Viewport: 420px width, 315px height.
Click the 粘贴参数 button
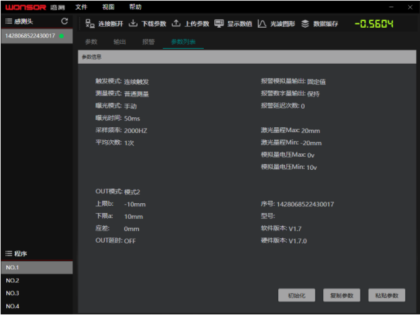pos(387,295)
